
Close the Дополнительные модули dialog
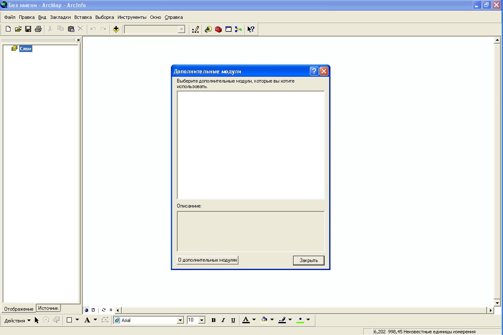coord(324,71)
